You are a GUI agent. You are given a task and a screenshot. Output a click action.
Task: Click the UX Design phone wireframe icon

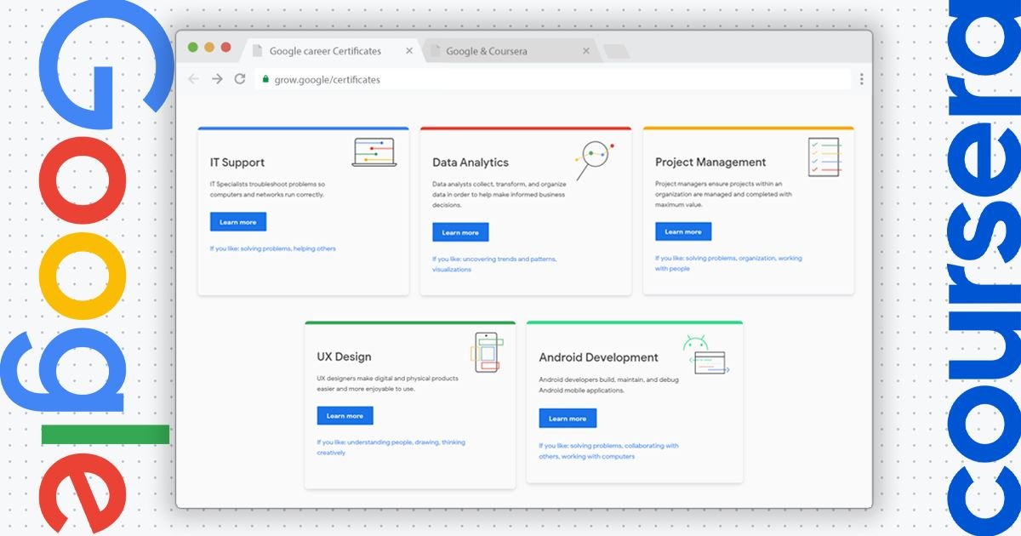pos(488,351)
